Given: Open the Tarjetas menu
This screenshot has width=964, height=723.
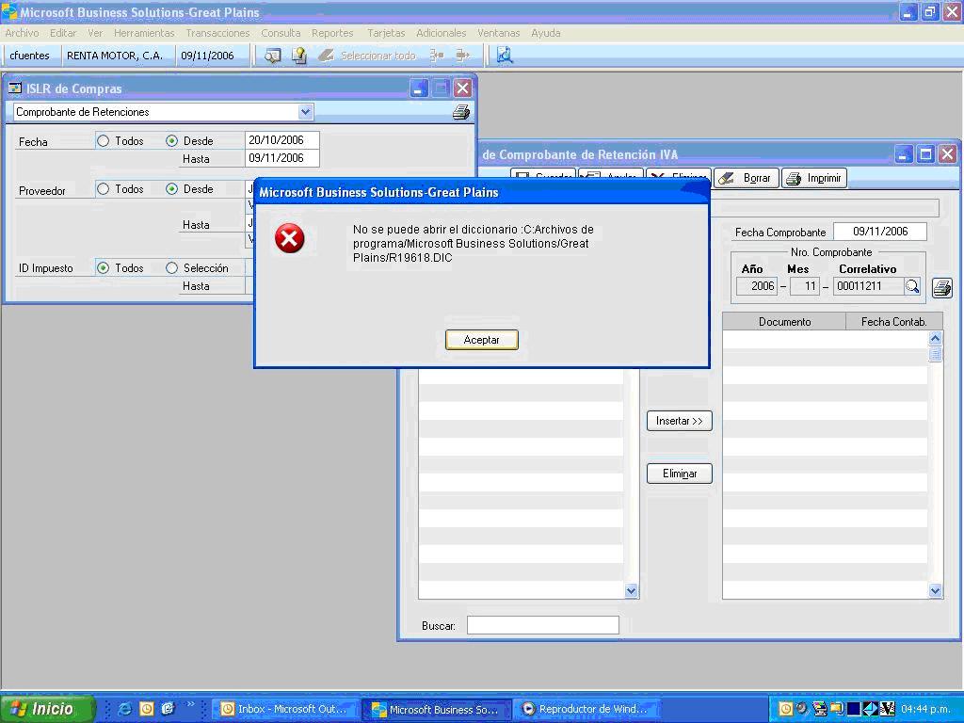Looking at the screenshot, I should tap(386, 33).
